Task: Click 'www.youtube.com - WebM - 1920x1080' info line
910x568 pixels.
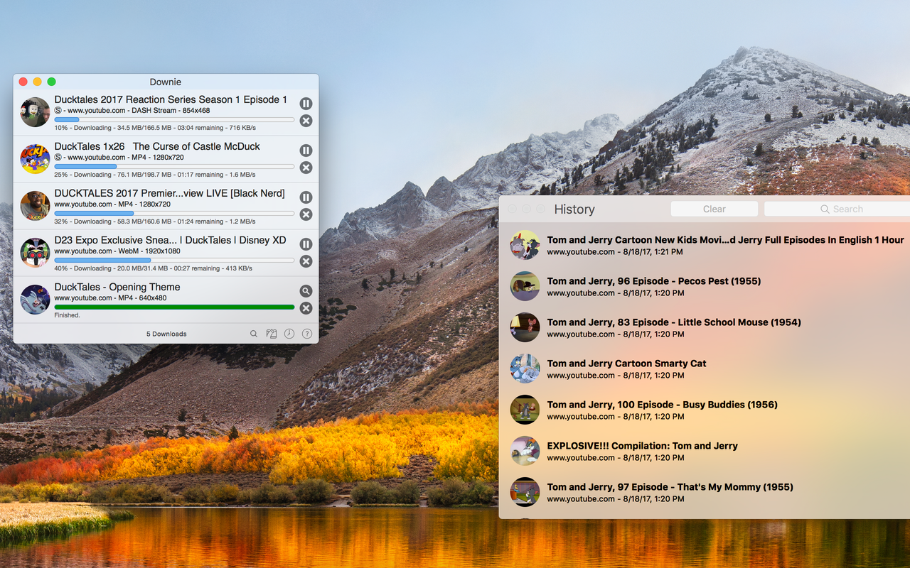Action: [117, 251]
